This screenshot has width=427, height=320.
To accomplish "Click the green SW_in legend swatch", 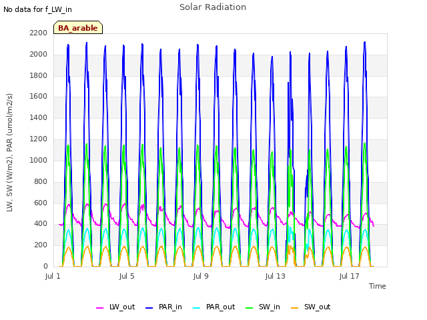I will tap(249, 308).
